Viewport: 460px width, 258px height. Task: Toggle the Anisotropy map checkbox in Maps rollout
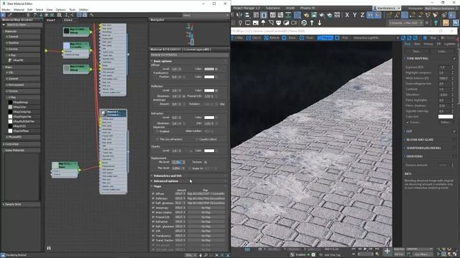point(153,208)
